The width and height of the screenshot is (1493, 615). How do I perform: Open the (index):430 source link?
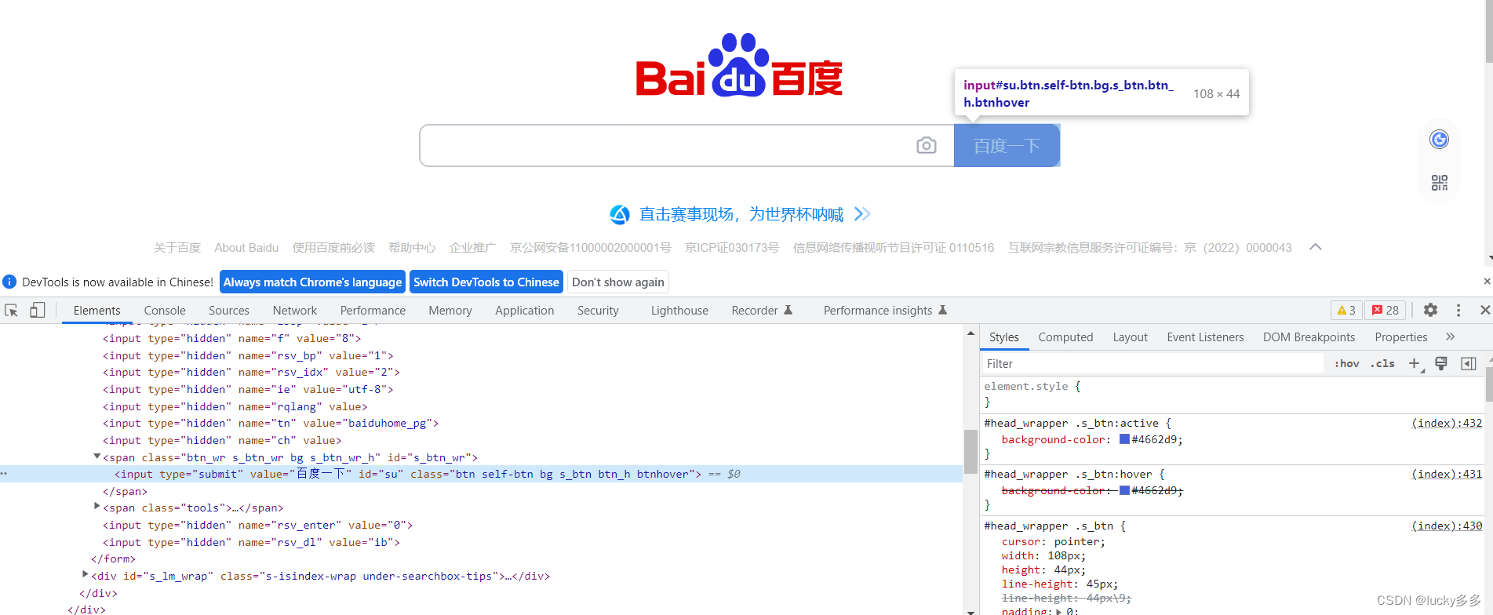click(1447, 526)
